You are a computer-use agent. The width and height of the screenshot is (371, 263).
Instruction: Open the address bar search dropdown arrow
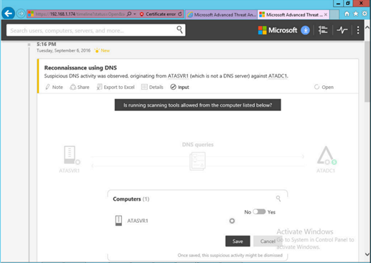(x=135, y=14)
